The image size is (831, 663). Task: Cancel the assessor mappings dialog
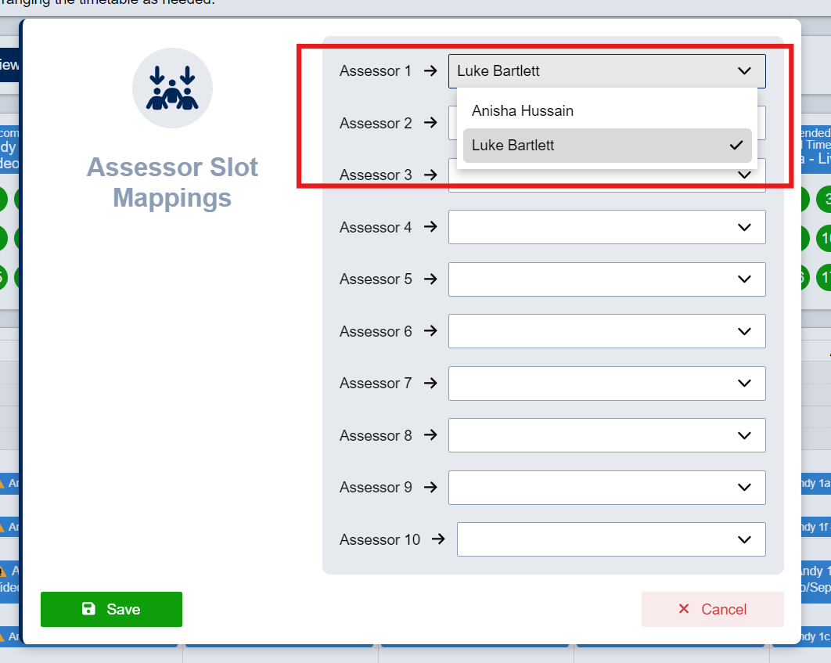click(712, 609)
